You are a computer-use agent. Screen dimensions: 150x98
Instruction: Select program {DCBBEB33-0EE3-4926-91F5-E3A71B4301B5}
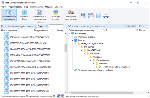point(29,73)
